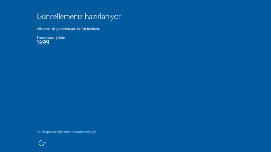Viewport: 271px width, 152px height.
Task: Click the %99 completed percentage value
Action: (43, 42)
